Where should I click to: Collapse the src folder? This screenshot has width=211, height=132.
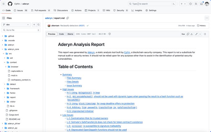pyautogui.click(x=4, y=54)
